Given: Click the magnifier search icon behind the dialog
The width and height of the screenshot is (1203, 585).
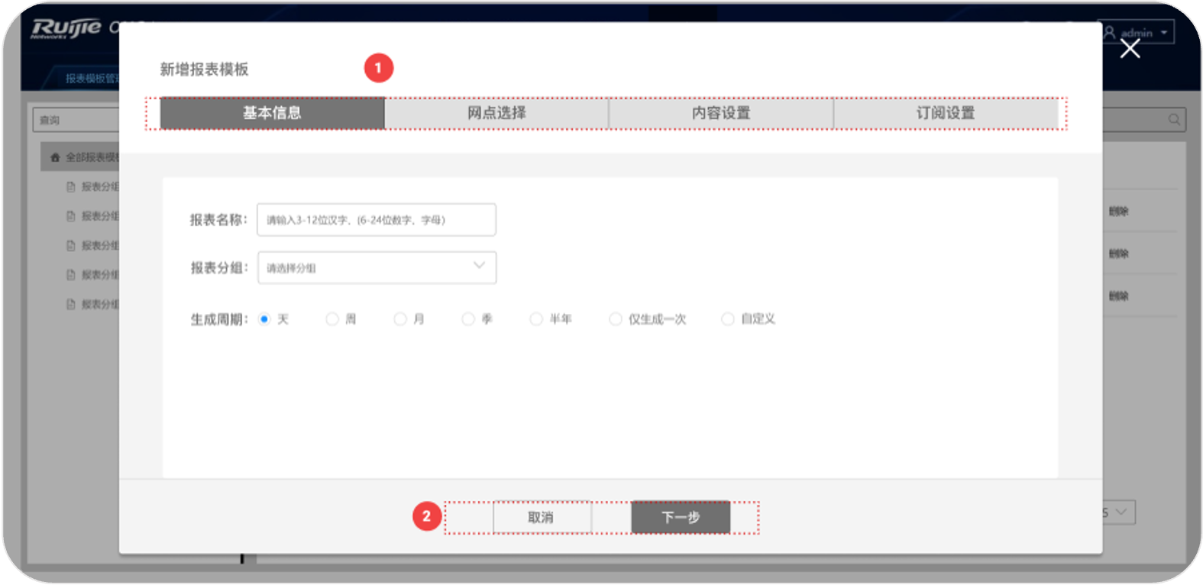Looking at the screenshot, I should (x=1174, y=119).
